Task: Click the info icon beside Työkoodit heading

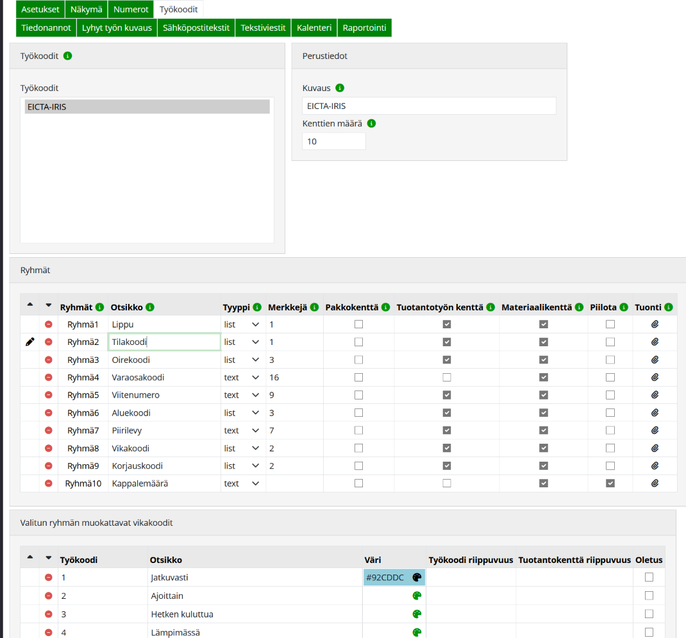Action: coord(68,56)
